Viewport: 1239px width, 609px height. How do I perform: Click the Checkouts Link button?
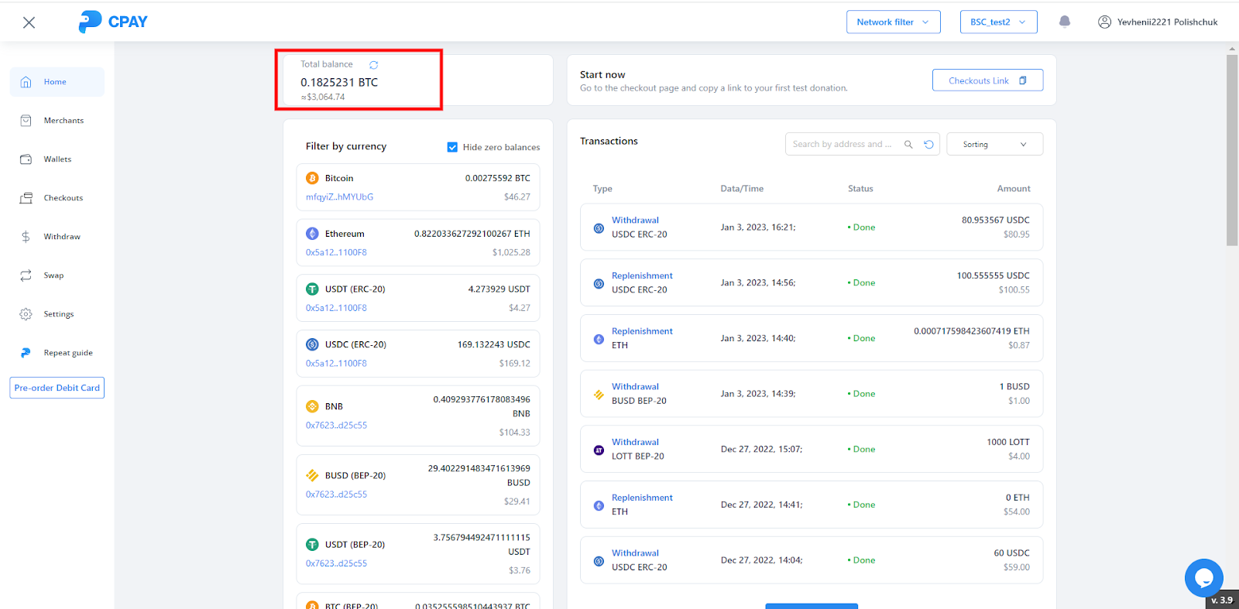point(987,80)
